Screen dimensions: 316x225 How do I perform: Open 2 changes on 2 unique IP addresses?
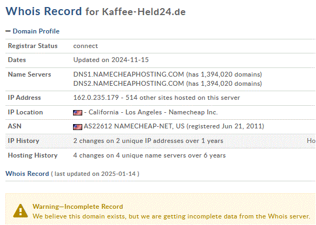tap(148, 141)
